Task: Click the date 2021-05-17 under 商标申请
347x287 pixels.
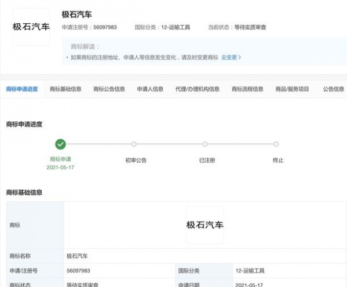Action: point(60,168)
